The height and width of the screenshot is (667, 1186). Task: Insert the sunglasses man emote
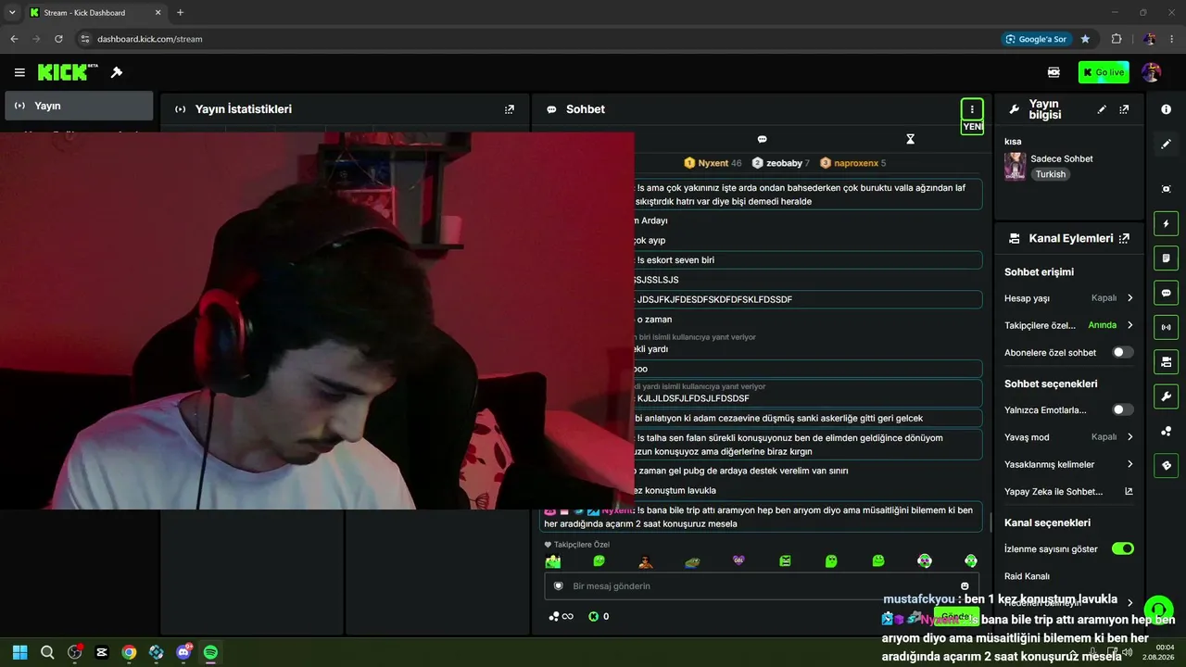pyautogui.click(x=646, y=560)
